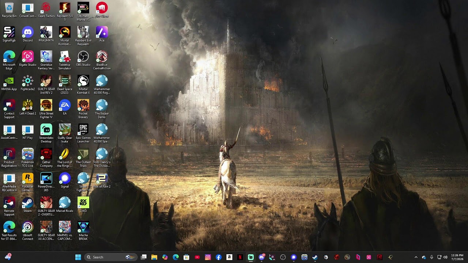Select the Epic Games Launcher icon
The width and height of the screenshot is (468, 263).
click(83, 134)
